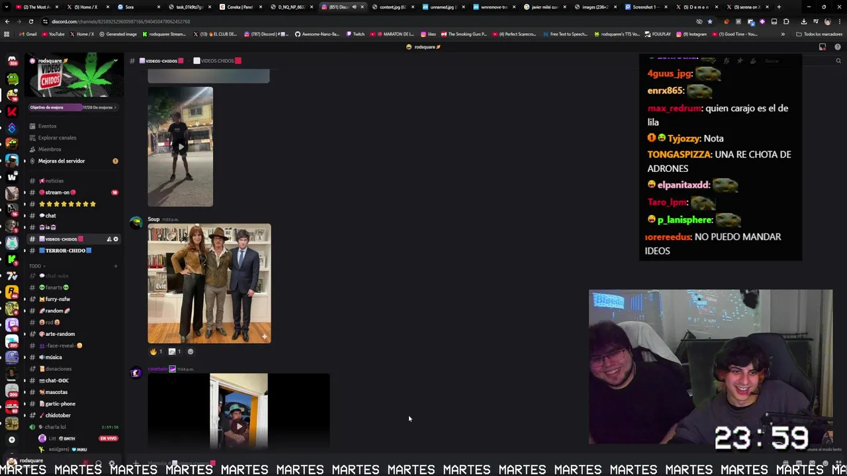Open the YouTube bookmark

[54, 34]
